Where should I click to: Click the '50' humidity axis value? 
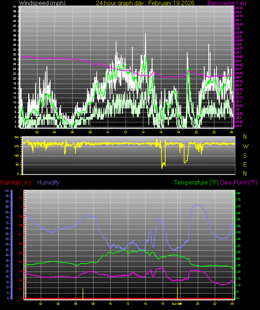7,245
